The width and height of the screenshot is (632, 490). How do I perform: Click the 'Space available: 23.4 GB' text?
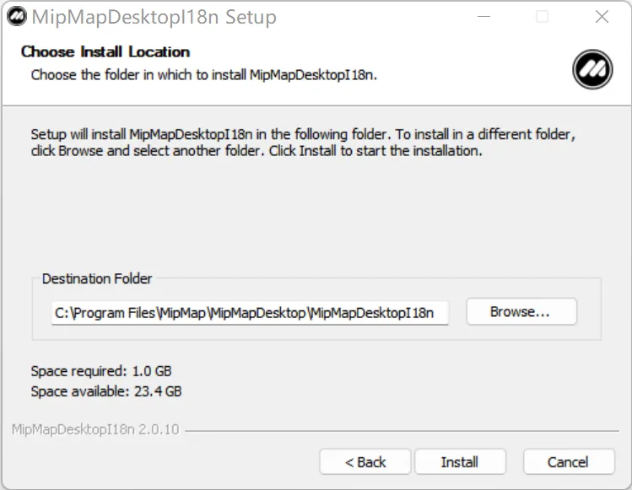click(106, 391)
